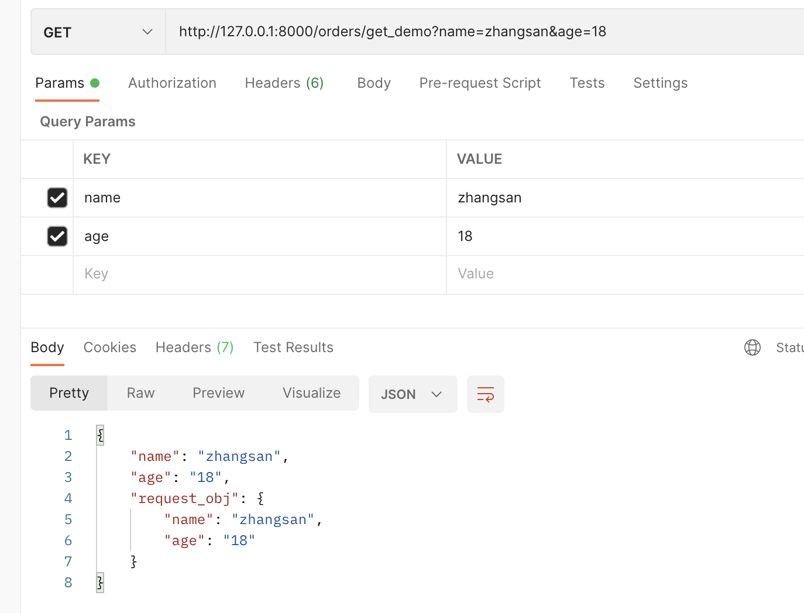This screenshot has width=804, height=613.
Task: Switch to the Authorization tab
Action: click(172, 82)
